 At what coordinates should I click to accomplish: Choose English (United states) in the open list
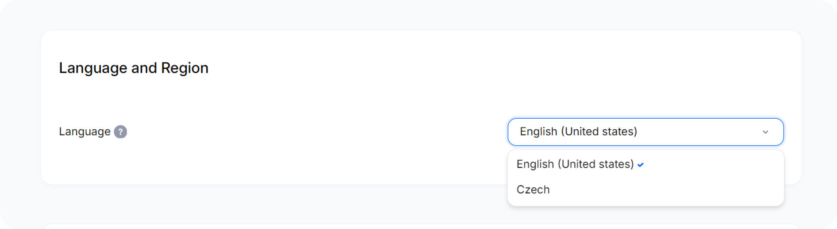(646, 164)
